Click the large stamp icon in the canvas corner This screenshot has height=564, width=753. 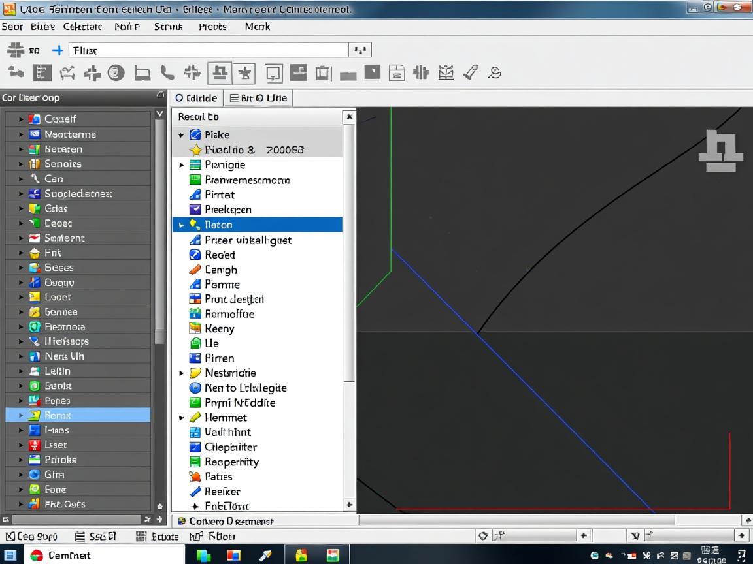pyautogui.click(x=720, y=151)
